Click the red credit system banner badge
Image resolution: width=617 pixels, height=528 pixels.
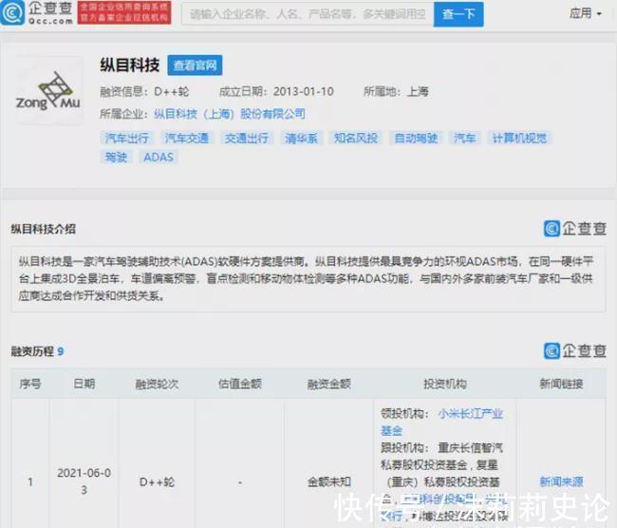pyautogui.click(x=124, y=12)
